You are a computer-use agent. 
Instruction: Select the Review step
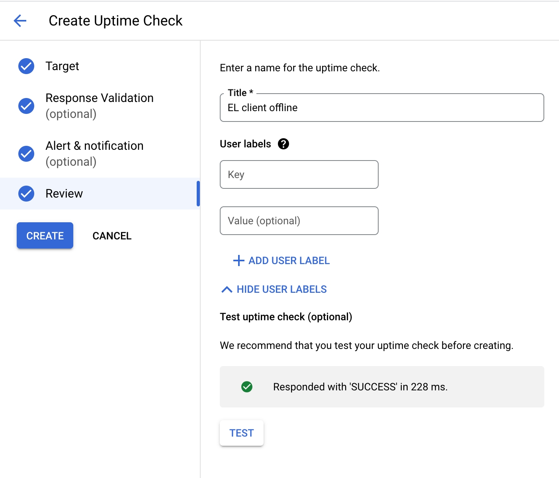click(64, 194)
